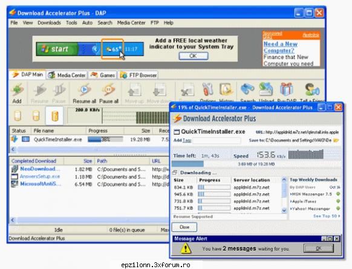Click the weather 65° tray indicator
The width and height of the screenshot is (352, 269).
(112, 49)
